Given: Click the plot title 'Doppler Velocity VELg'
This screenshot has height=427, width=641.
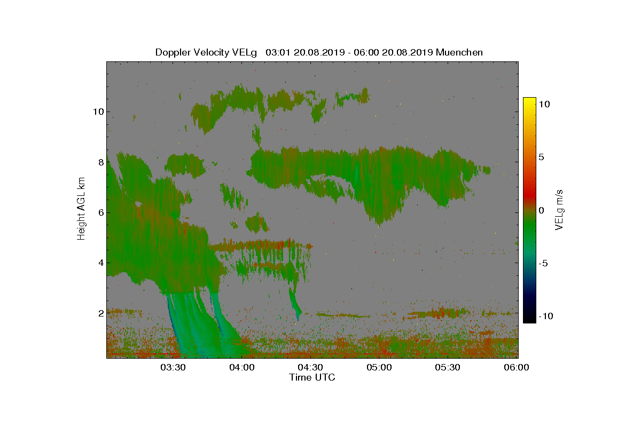Looking at the screenshot, I should click(206, 52).
